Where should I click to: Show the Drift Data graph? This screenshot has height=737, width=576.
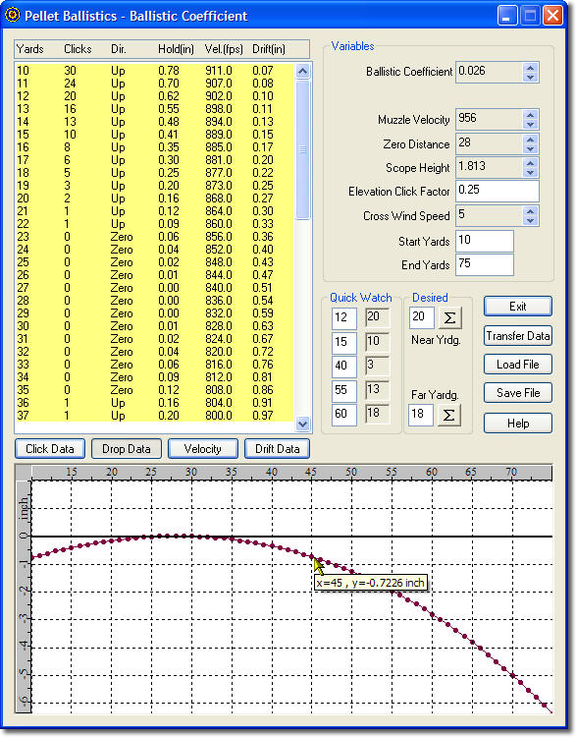278,449
